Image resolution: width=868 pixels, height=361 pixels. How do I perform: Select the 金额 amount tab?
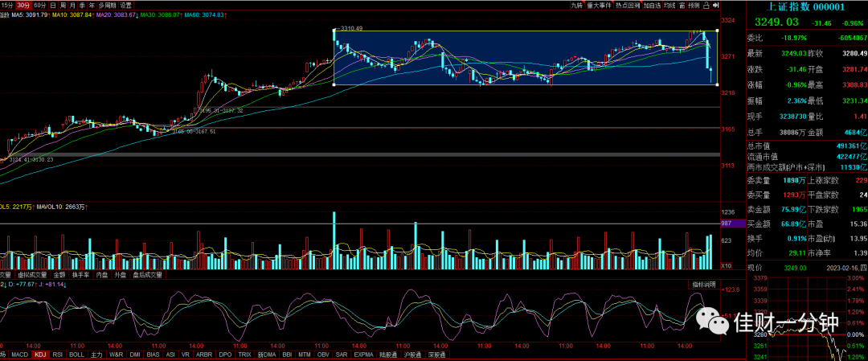59,275
